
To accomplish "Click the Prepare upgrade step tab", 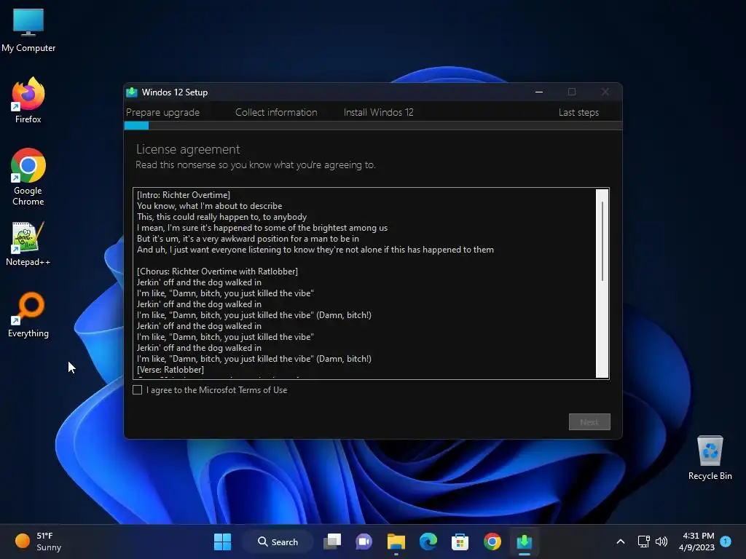I will 162,112.
